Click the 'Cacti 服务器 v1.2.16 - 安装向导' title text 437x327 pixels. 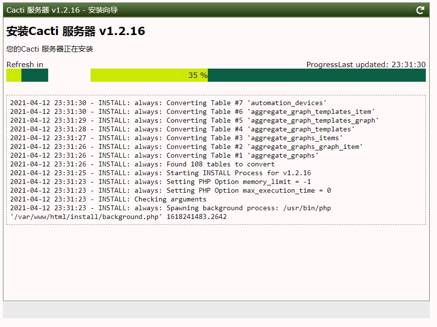pyautogui.click(x=62, y=10)
